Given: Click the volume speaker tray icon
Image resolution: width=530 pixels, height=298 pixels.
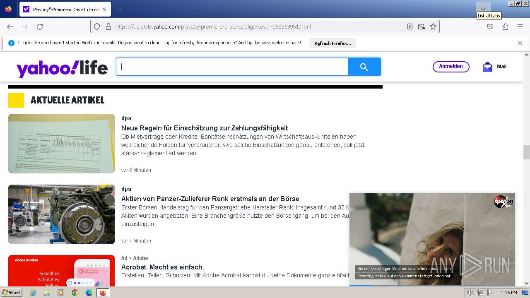Looking at the screenshot, I should tap(471, 293).
